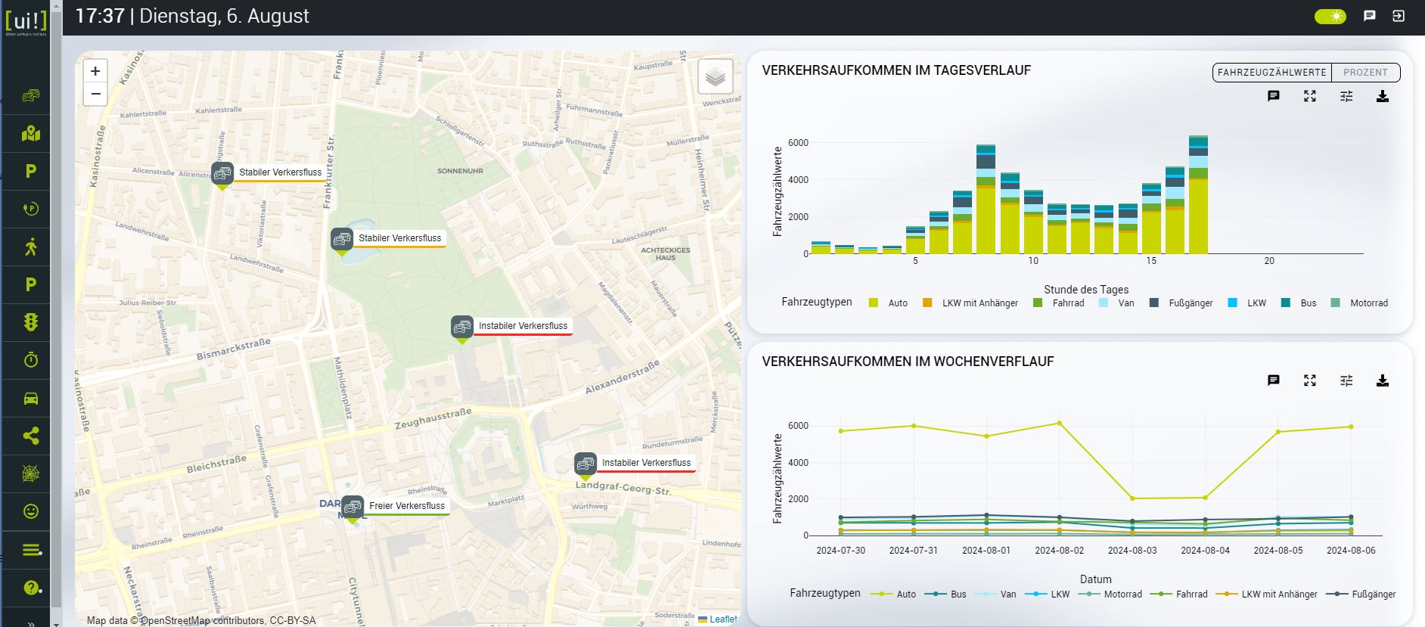1425x627 pixels.
Task: Open the help question mark icon
Action: 30,588
